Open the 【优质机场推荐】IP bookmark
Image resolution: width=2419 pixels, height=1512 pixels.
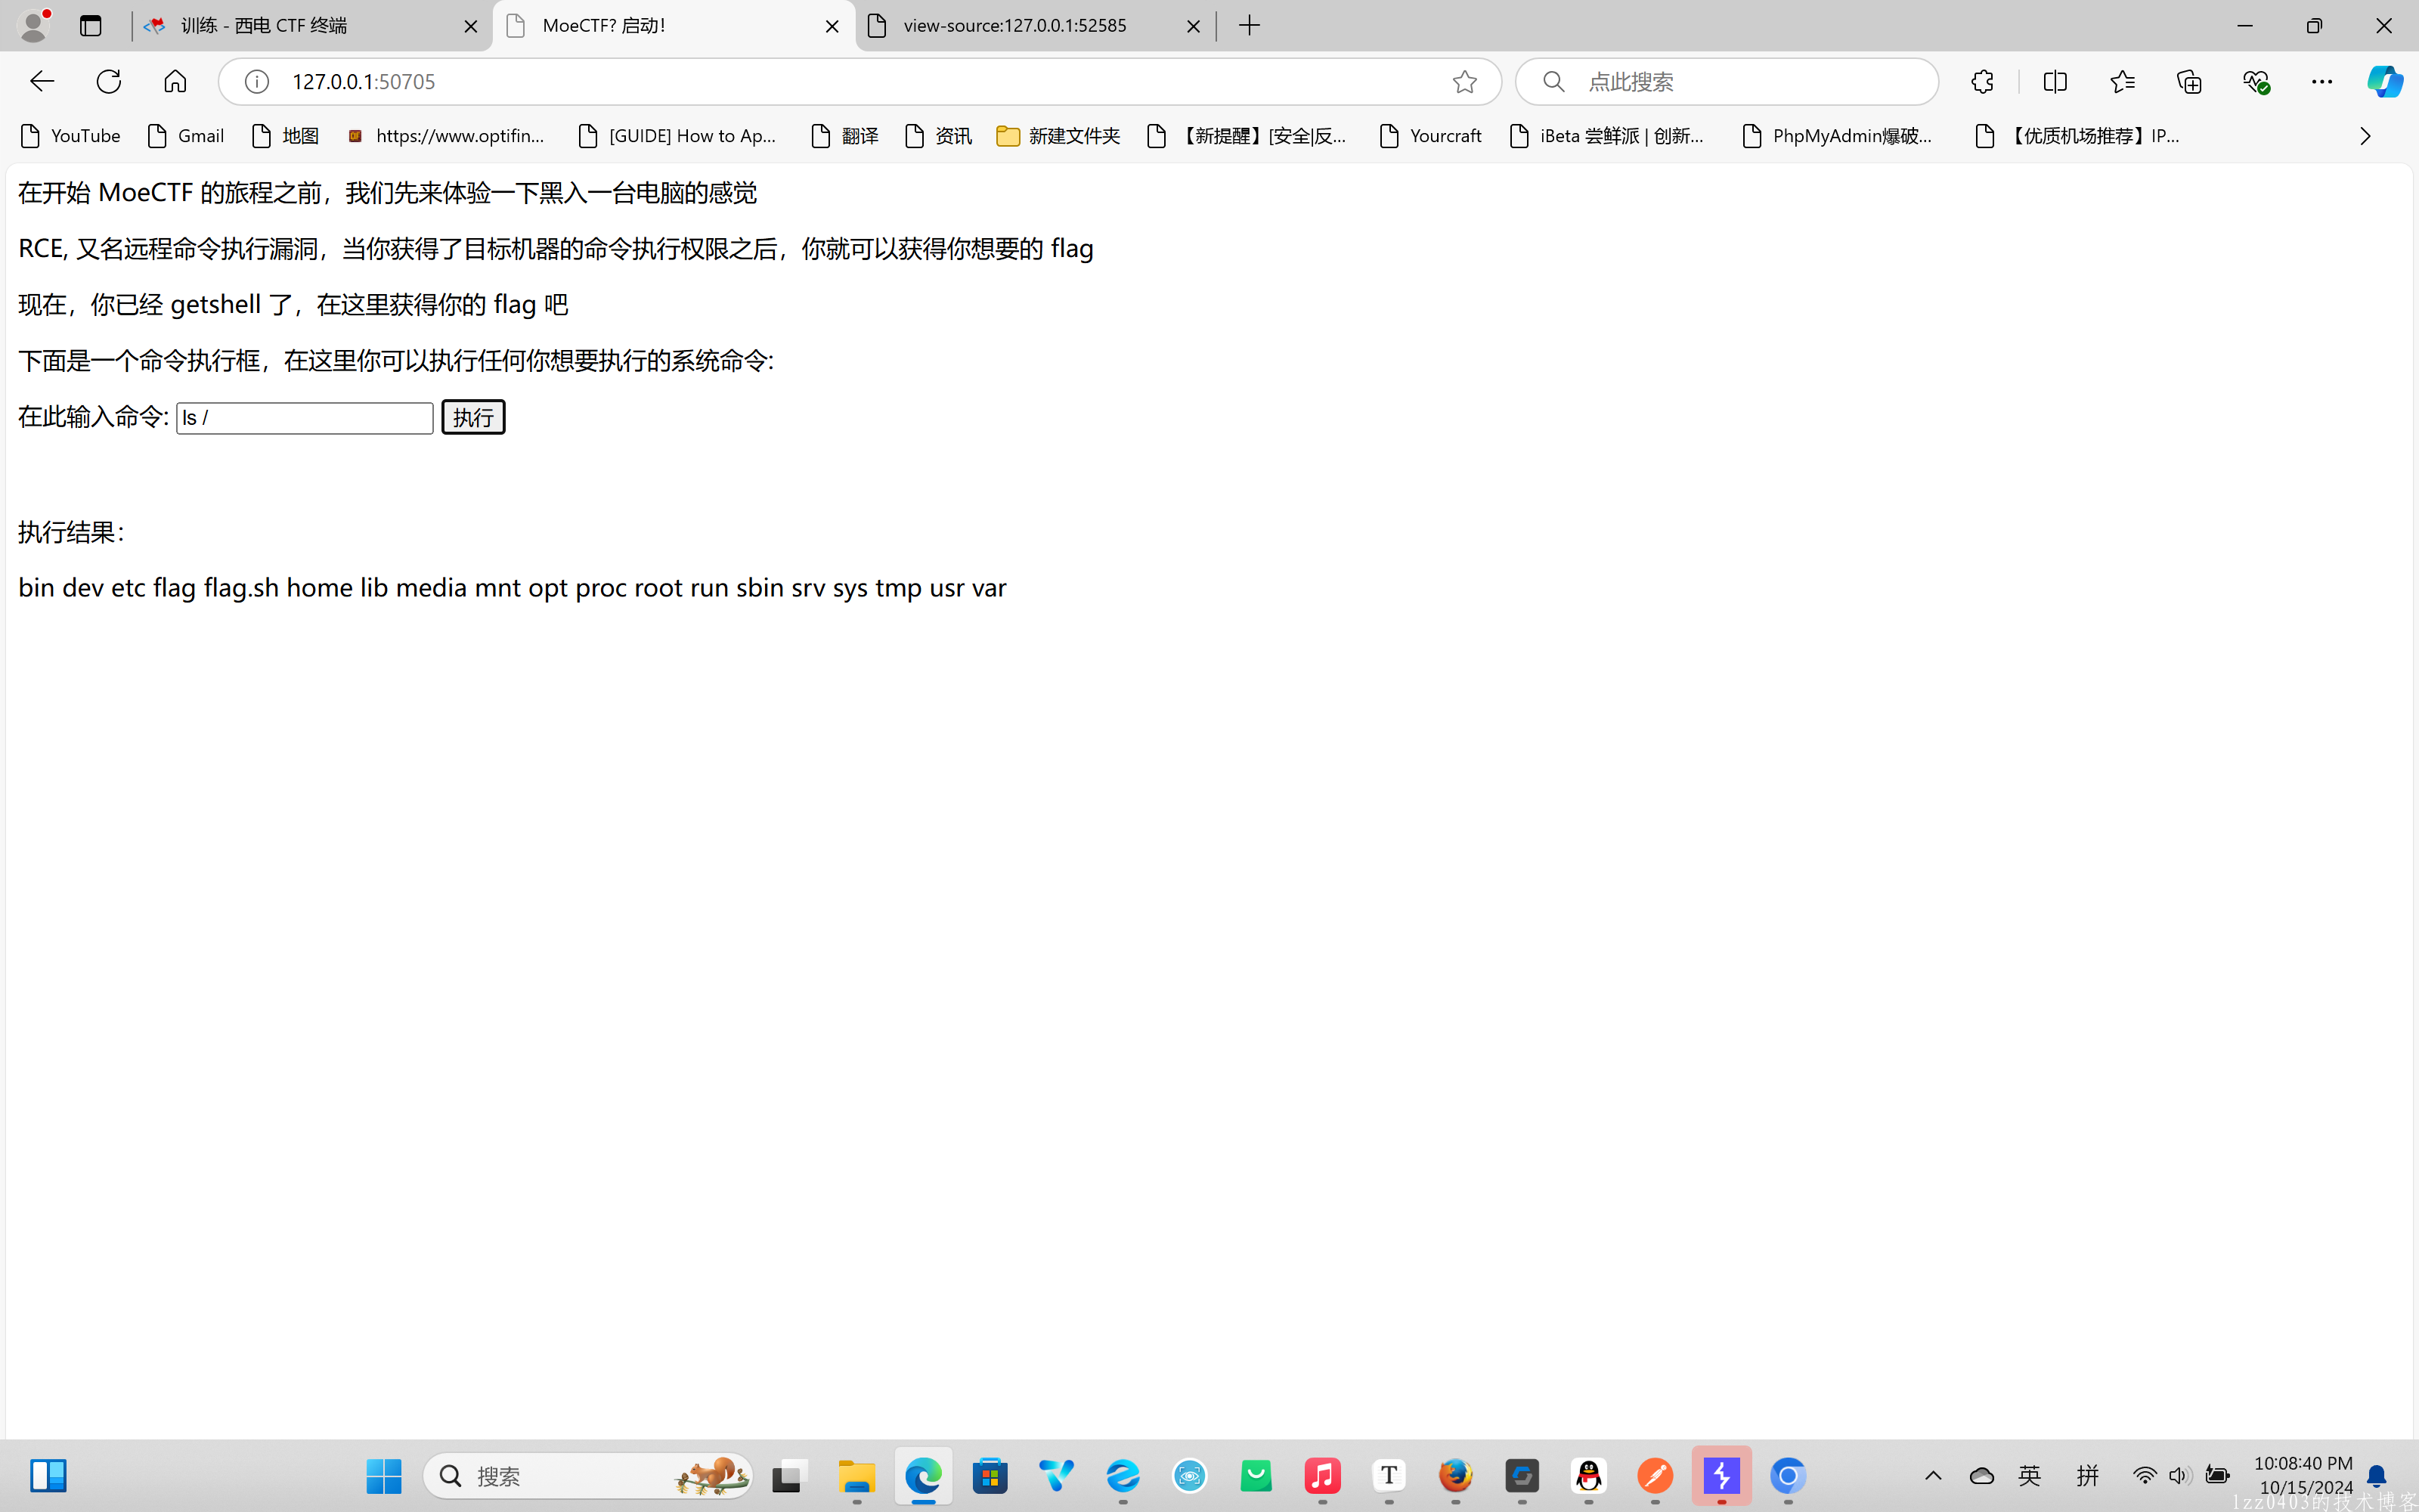(2078, 135)
